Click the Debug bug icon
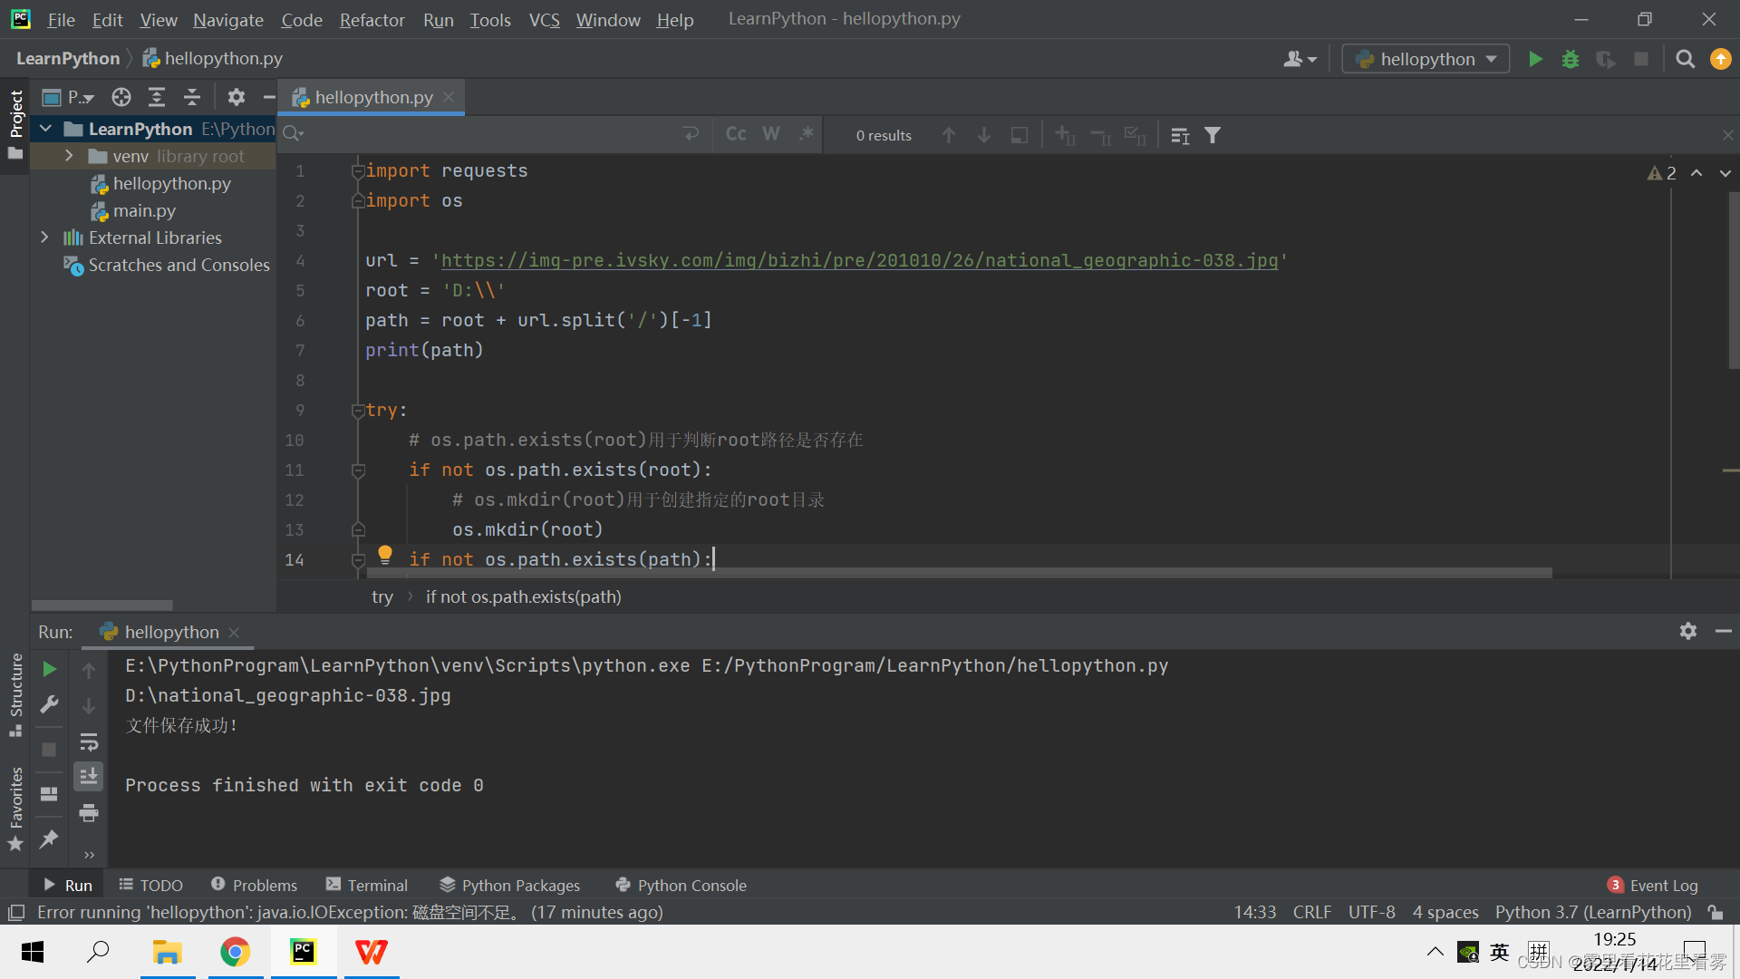Screen dimensions: 1740x979 click(x=1571, y=60)
